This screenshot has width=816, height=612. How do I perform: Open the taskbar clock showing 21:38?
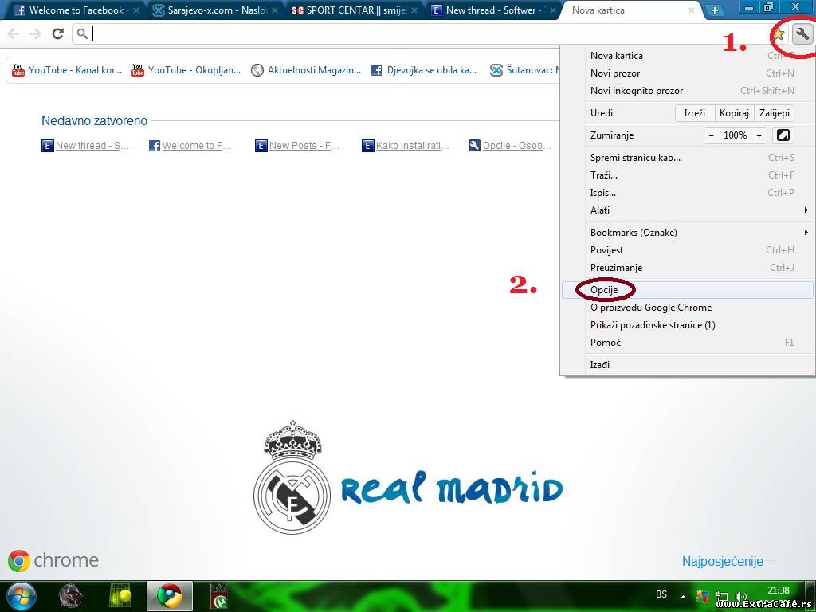[779, 590]
